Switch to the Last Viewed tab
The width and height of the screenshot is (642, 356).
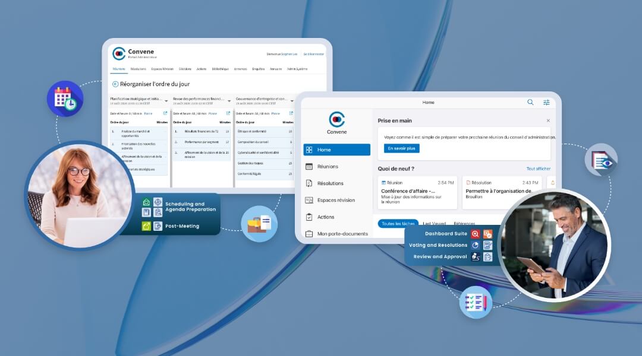(x=434, y=224)
